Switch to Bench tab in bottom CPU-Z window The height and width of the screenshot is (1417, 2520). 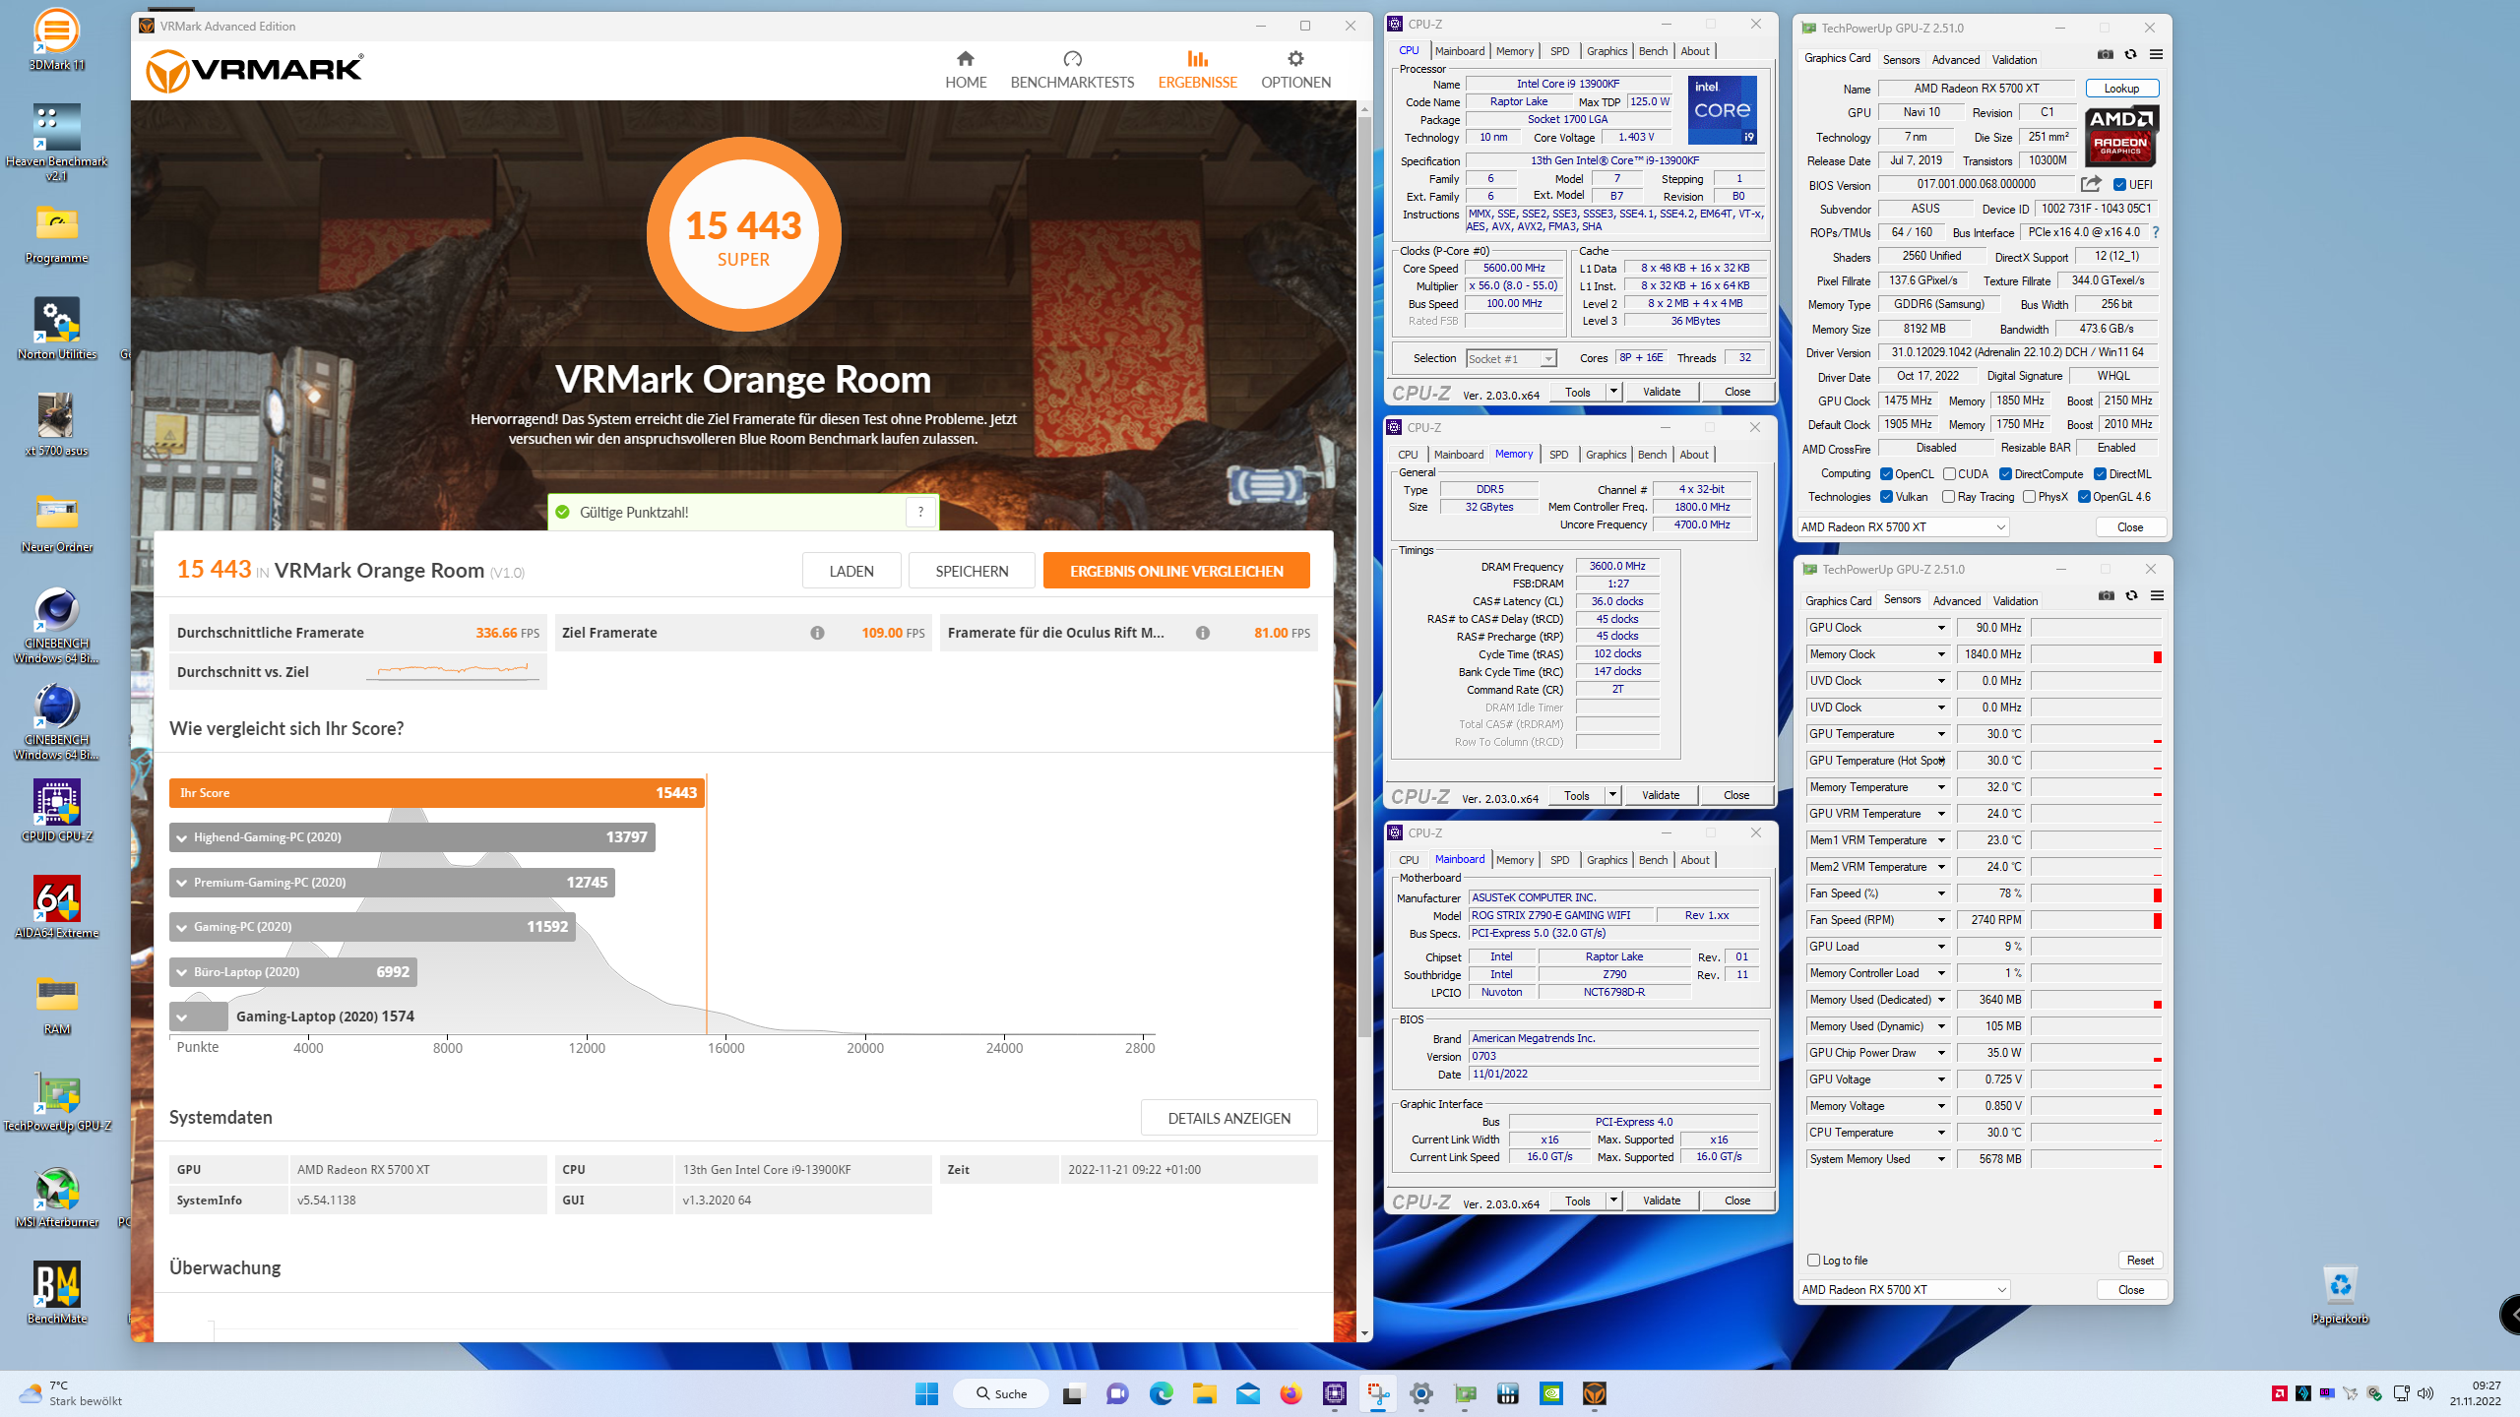1653,860
